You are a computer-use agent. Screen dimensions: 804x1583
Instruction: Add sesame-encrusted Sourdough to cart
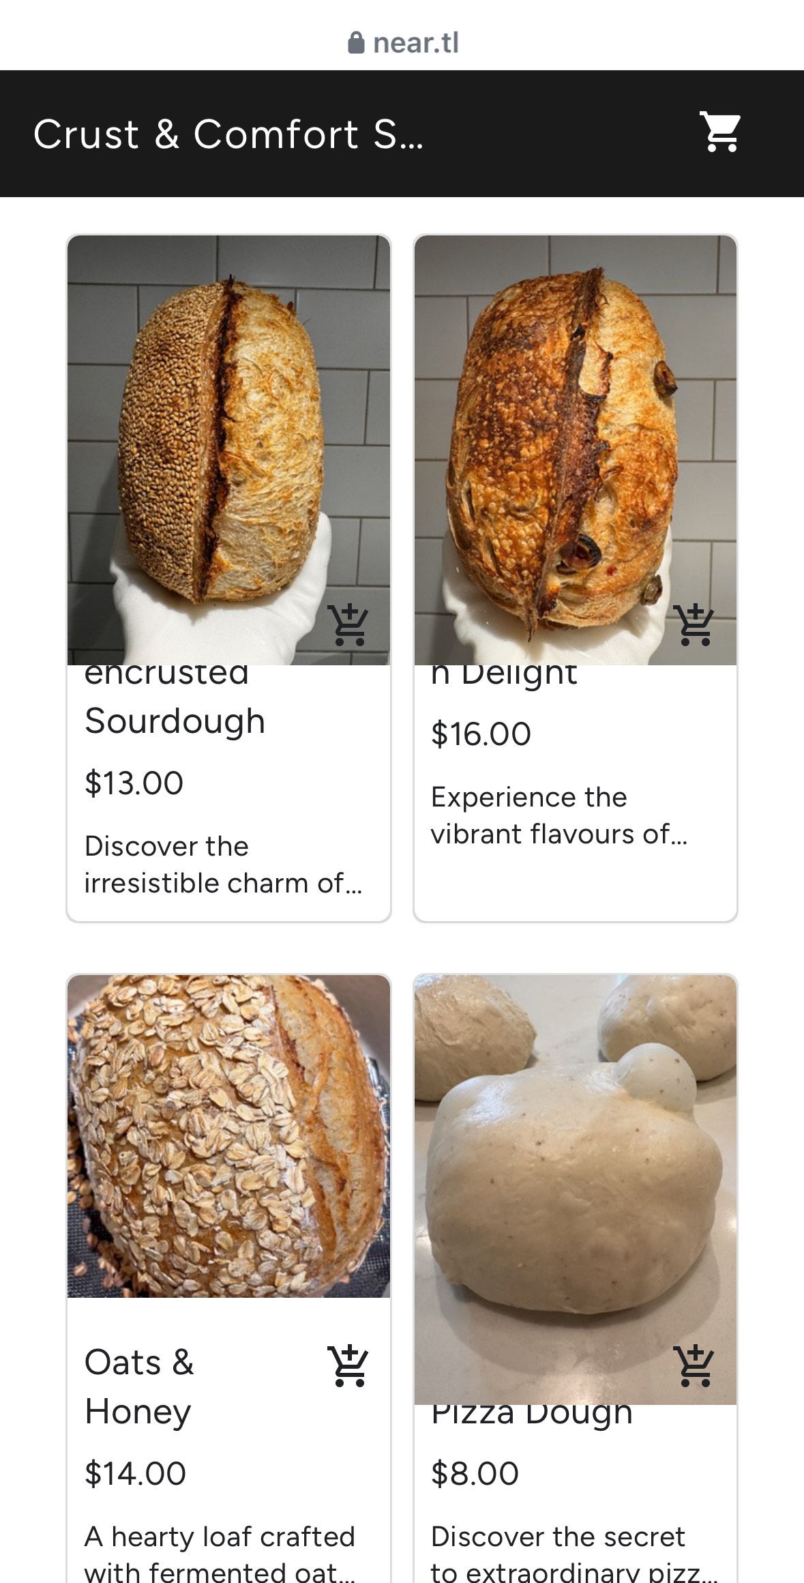(348, 625)
